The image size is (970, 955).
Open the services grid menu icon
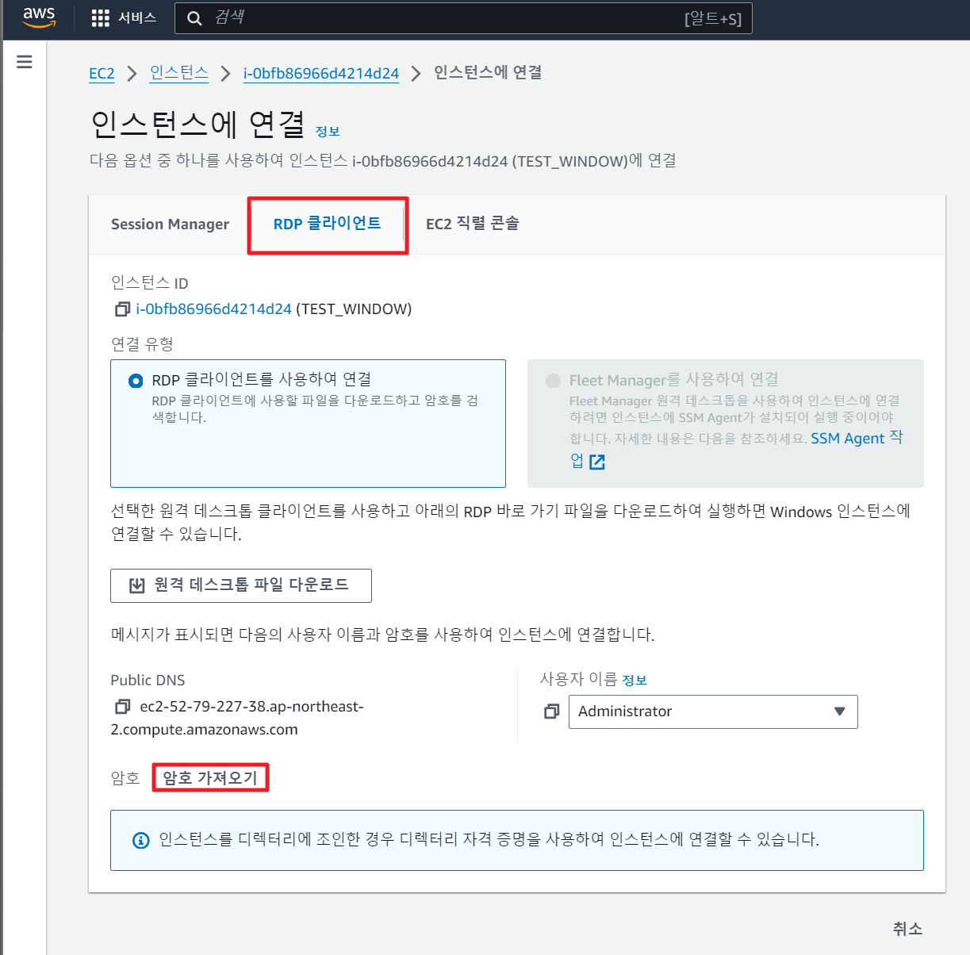[x=101, y=17]
